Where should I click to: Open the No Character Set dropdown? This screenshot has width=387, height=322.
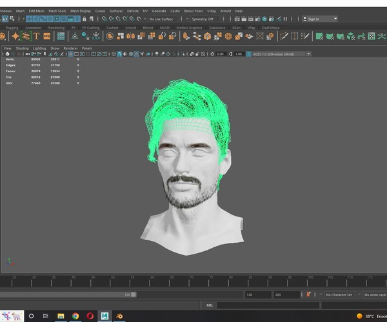coord(339,295)
